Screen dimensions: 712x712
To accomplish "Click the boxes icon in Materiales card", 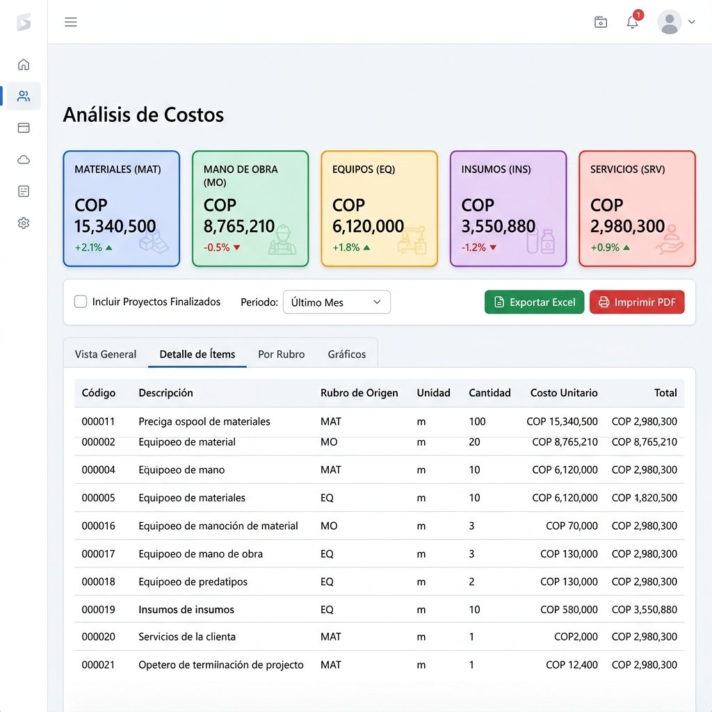I will 154,241.
